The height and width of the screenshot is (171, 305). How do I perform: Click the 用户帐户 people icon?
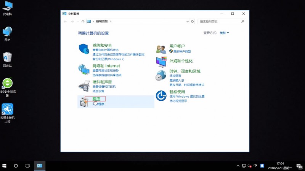tap(161, 49)
